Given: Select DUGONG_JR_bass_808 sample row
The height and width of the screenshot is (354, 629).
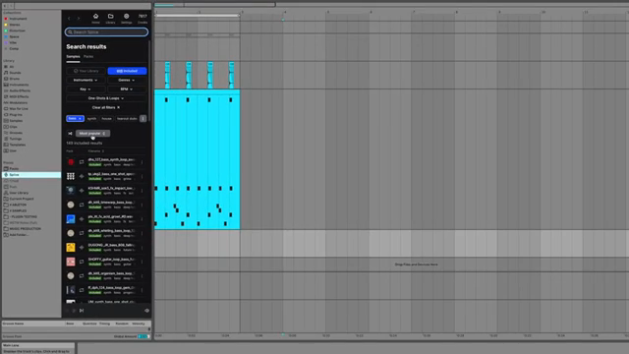Looking at the screenshot, I should click(x=106, y=247).
